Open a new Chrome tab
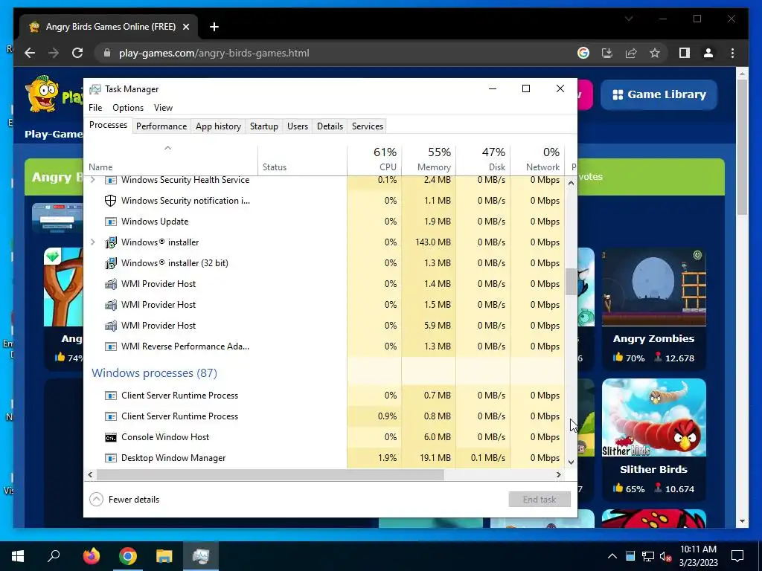 click(x=214, y=27)
